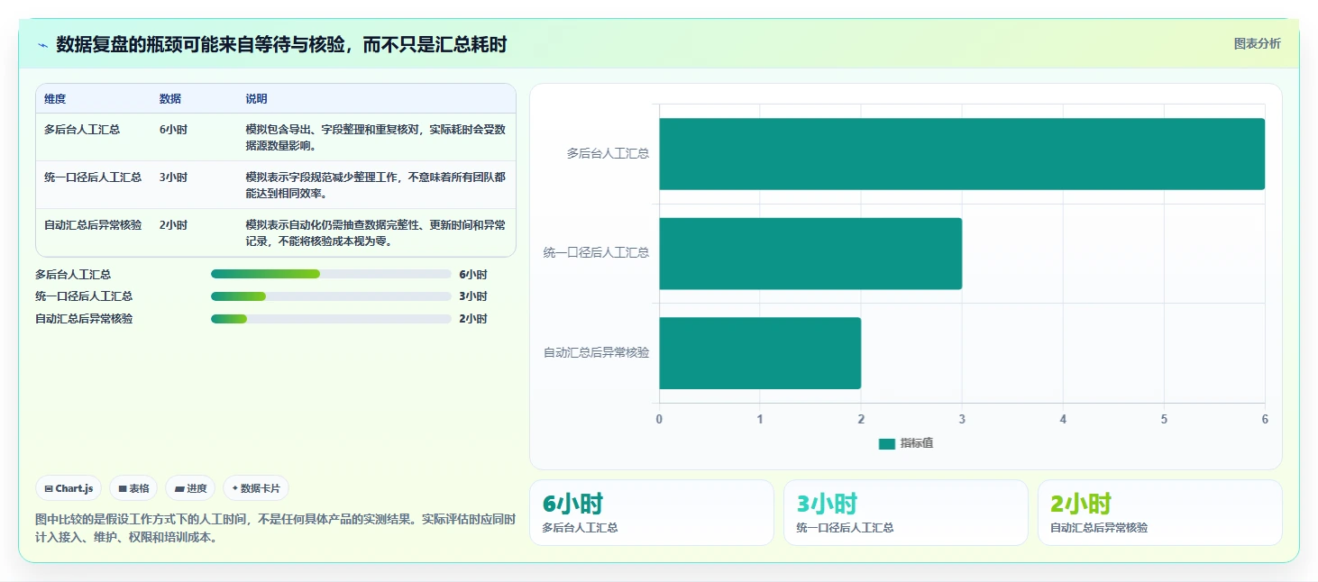Click the 图表分析 label
The height and width of the screenshot is (582, 1318).
pos(1257,43)
